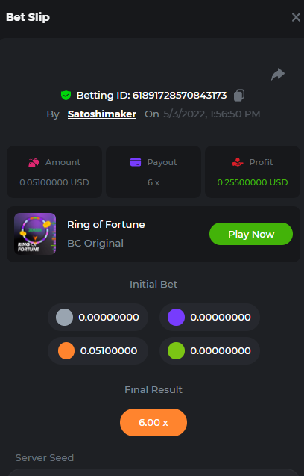Click the 0.05100000 orange bet amount
304x476 pixels.
(x=109, y=351)
